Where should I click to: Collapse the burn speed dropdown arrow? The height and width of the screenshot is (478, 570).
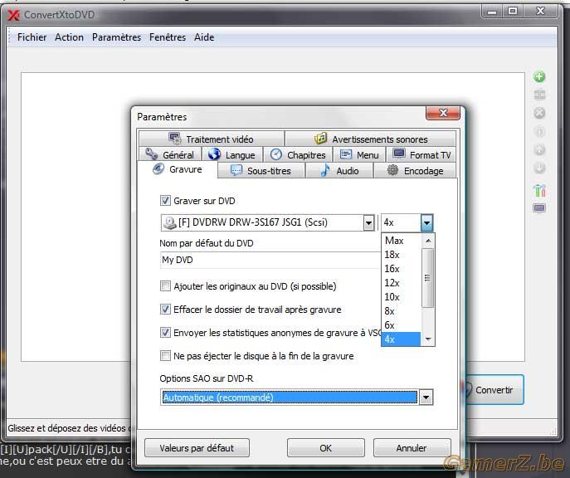pos(426,223)
